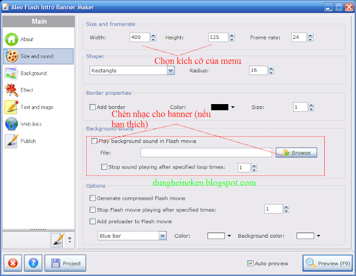
Task: Untick the Auto preview checkbox
Action: tap(250, 263)
